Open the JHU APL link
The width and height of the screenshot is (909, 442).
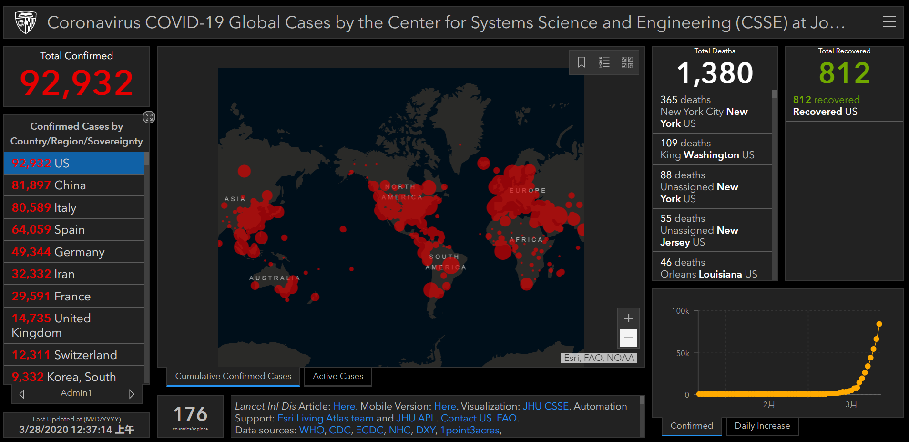[x=416, y=418]
